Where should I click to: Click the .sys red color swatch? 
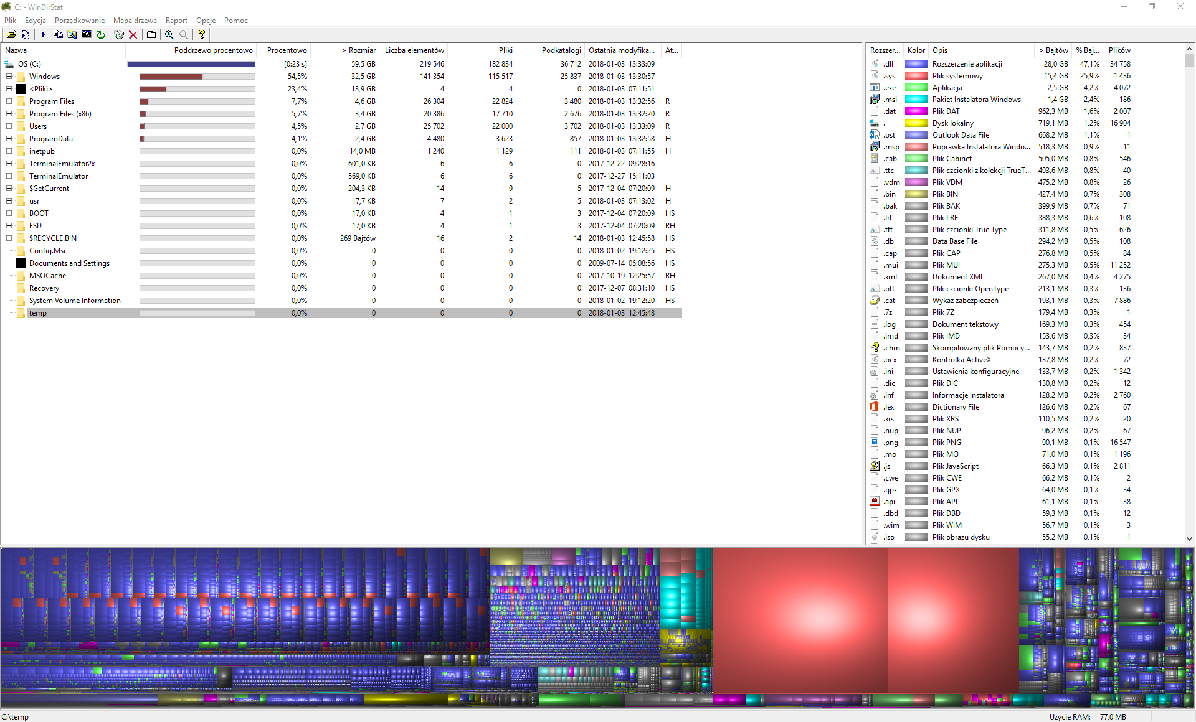916,76
